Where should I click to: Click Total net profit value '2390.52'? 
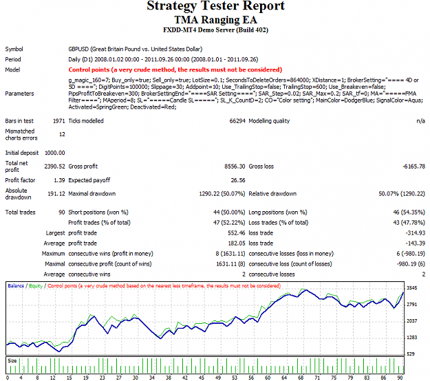tap(55, 166)
